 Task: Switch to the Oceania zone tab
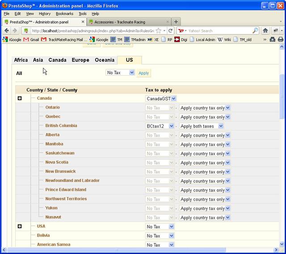tap(105, 60)
